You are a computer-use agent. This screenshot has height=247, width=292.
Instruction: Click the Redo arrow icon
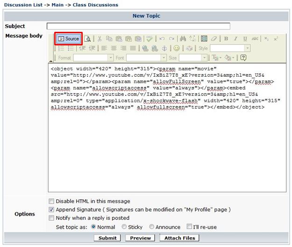(x=171, y=38)
